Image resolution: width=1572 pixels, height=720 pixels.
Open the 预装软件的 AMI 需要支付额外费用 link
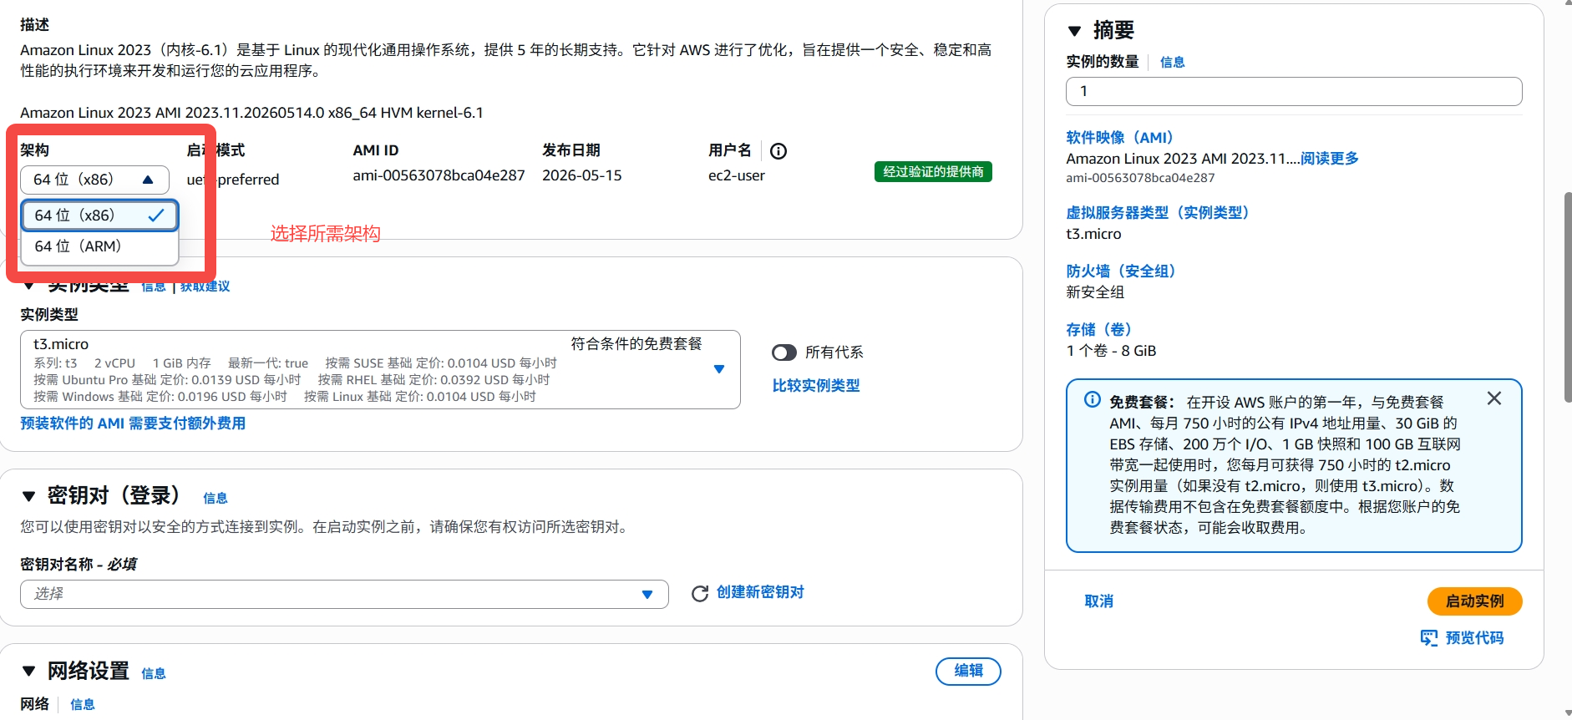click(133, 423)
